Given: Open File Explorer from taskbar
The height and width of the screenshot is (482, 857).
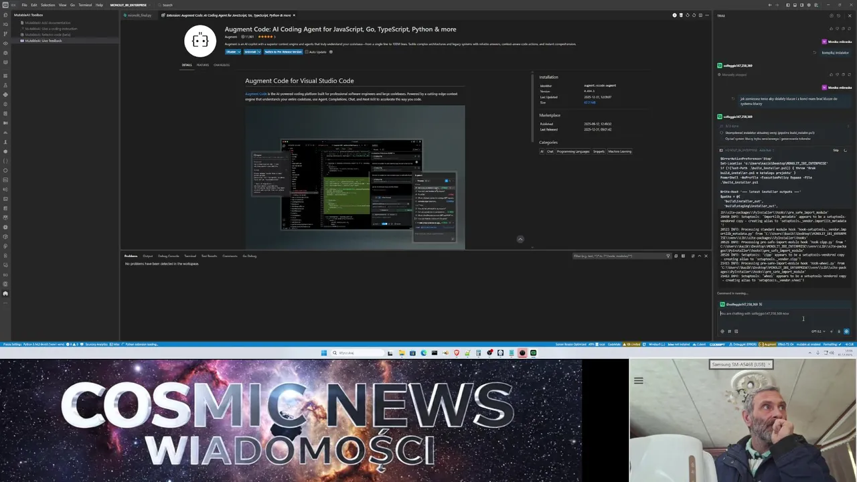Looking at the screenshot, I should click(402, 353).
